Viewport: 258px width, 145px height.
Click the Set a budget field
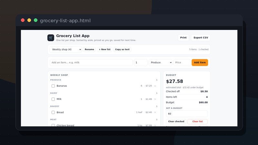[187, 114]
